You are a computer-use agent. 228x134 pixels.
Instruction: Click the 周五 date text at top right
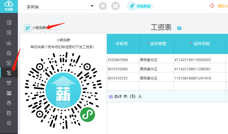pyautogui.click(x=223, y=6)
